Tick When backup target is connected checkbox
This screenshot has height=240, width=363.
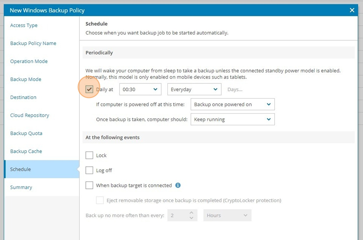pyautogui.click(x=90, y=185)
